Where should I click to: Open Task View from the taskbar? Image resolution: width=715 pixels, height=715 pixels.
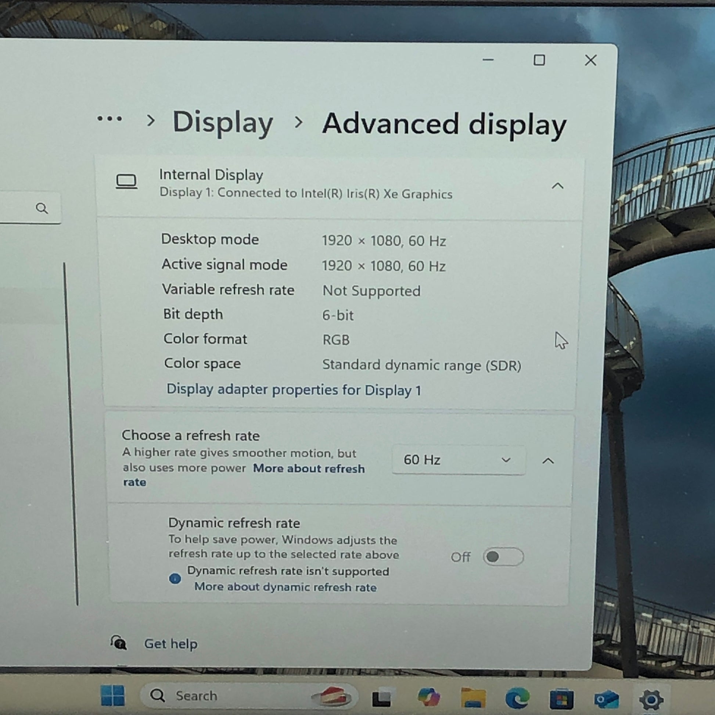tap(381, 697)
